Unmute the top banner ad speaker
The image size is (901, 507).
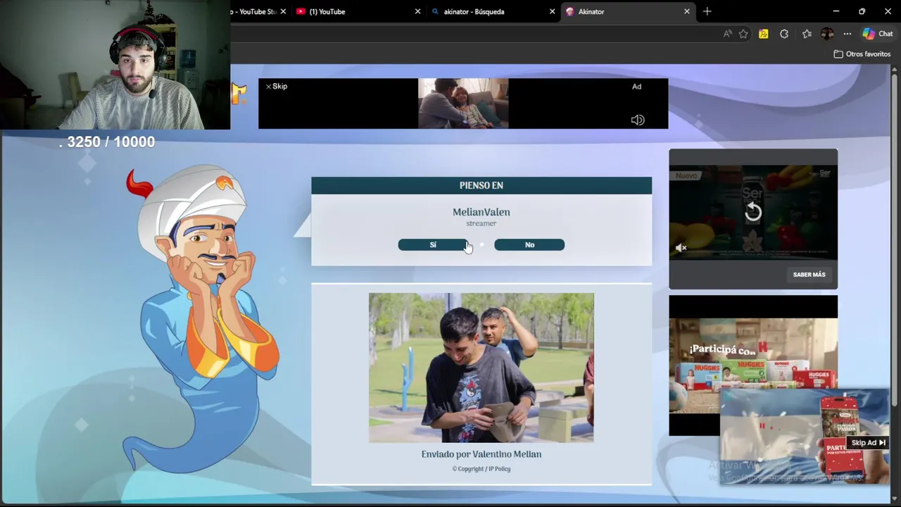pyautogui.click(x=638, y=120)
